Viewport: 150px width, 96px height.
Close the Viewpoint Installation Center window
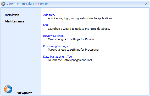[x=146, y=4]
